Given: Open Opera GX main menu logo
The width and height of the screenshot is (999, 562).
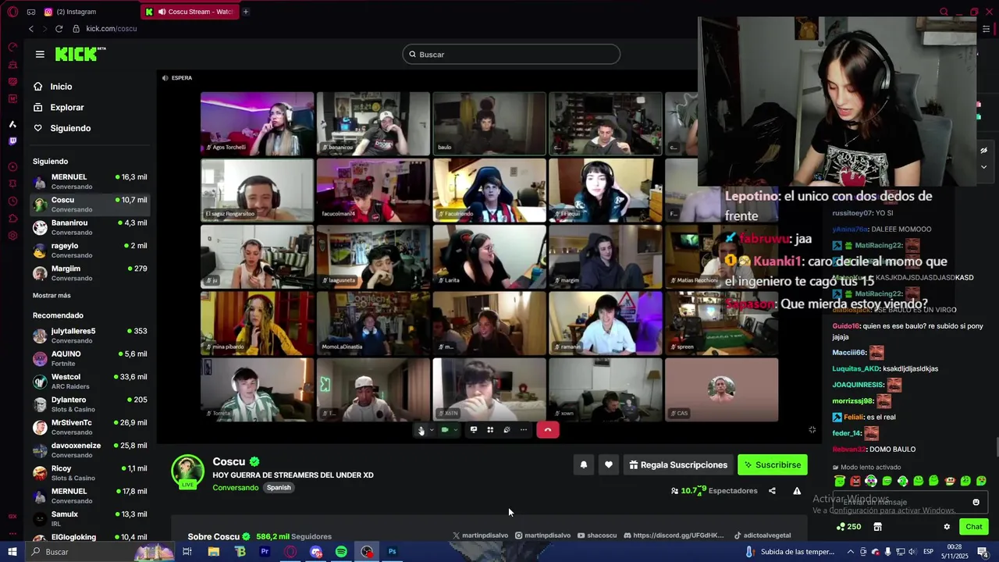Looking at the screenshot, I should tap(12, 12).
